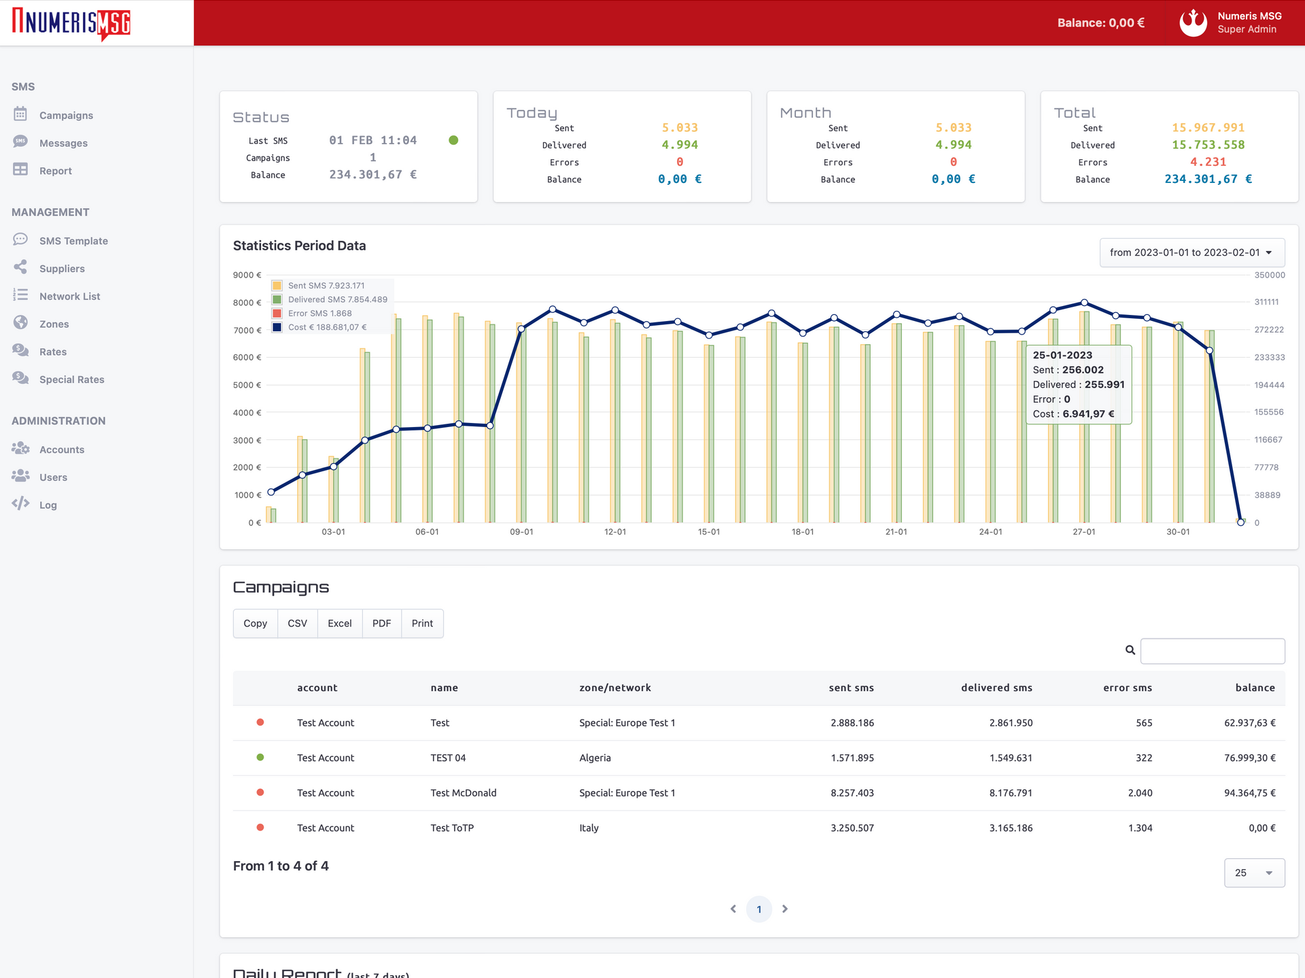Click the campaigns search input field
The width and height of the screenshot is (1305, 978).
(x=1212, y=651)
